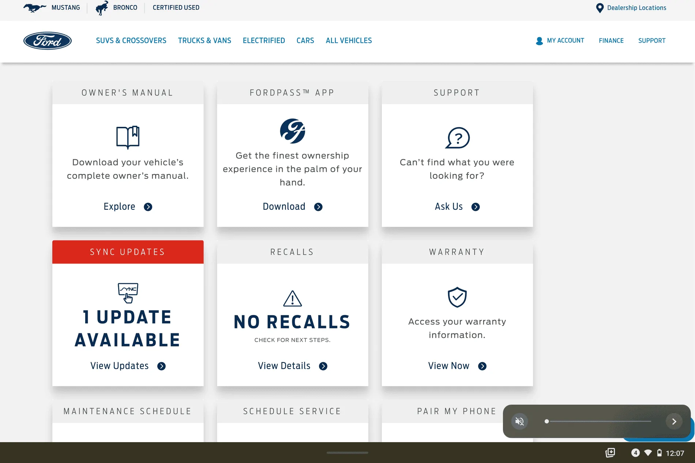Click the 'NO RECALLS' heading
Screen dimensions: 695x463
click(292, 322)
